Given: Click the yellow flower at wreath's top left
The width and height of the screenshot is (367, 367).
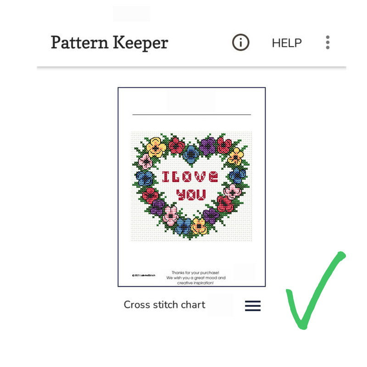Looking at the screenshot, I should [156, 147].
